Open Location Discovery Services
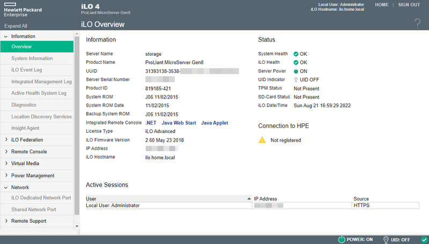Image resolution: width=429 pixels, height=244 pixels. (37, 116)
